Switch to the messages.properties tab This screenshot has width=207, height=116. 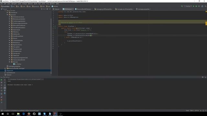(144, 9)
